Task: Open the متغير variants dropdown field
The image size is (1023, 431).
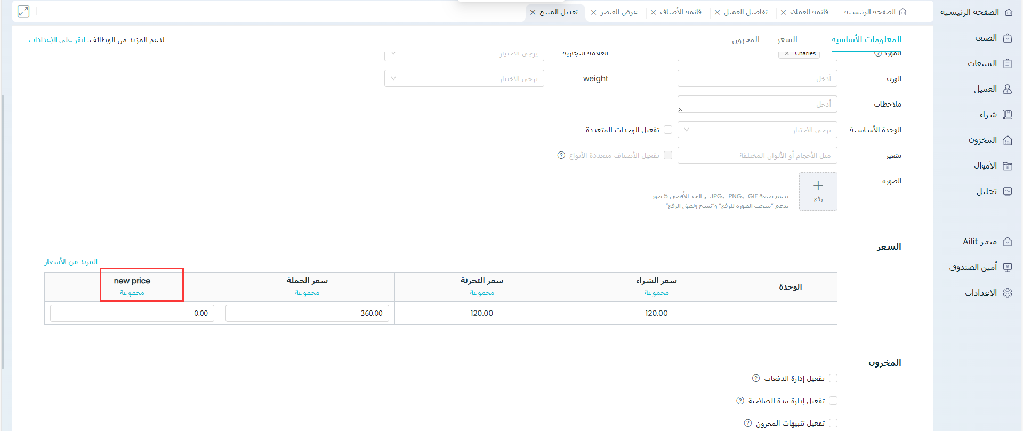Action: [x=757, y=155]
